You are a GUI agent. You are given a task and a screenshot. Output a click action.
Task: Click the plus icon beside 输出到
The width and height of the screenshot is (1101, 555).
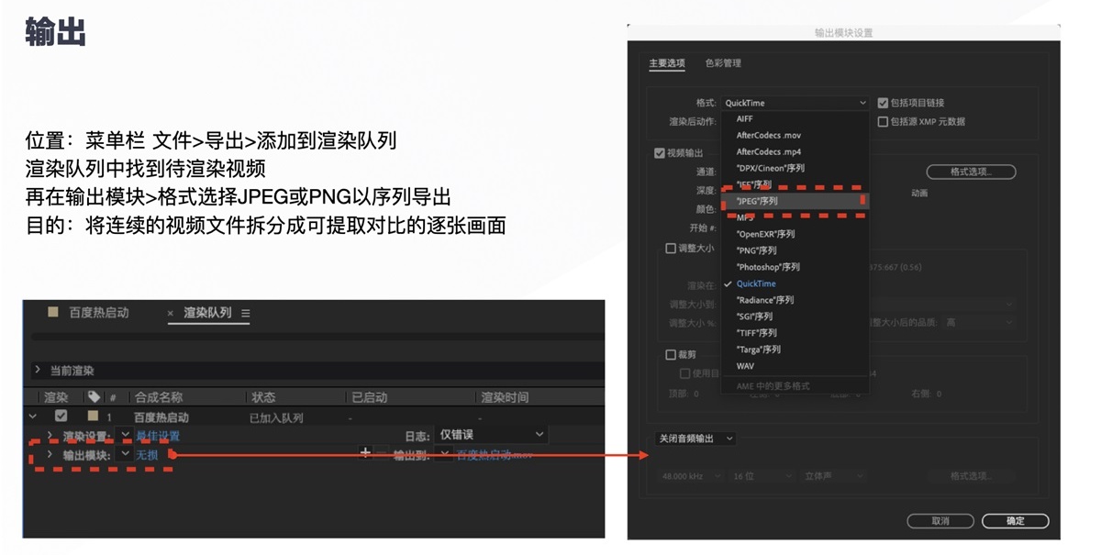[366, 452]
